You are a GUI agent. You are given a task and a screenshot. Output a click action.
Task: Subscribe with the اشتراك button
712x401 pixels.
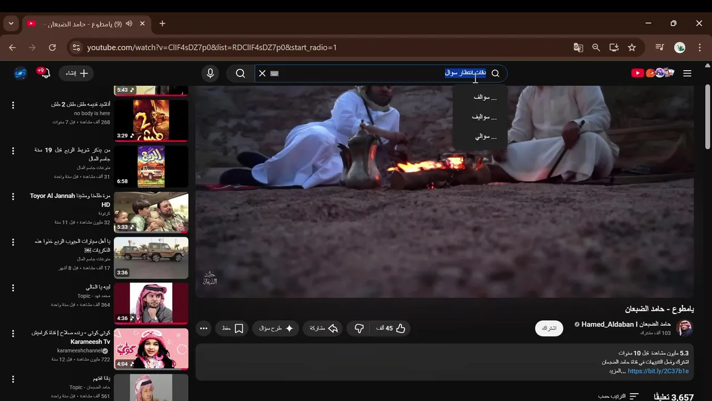click(549, 329)
